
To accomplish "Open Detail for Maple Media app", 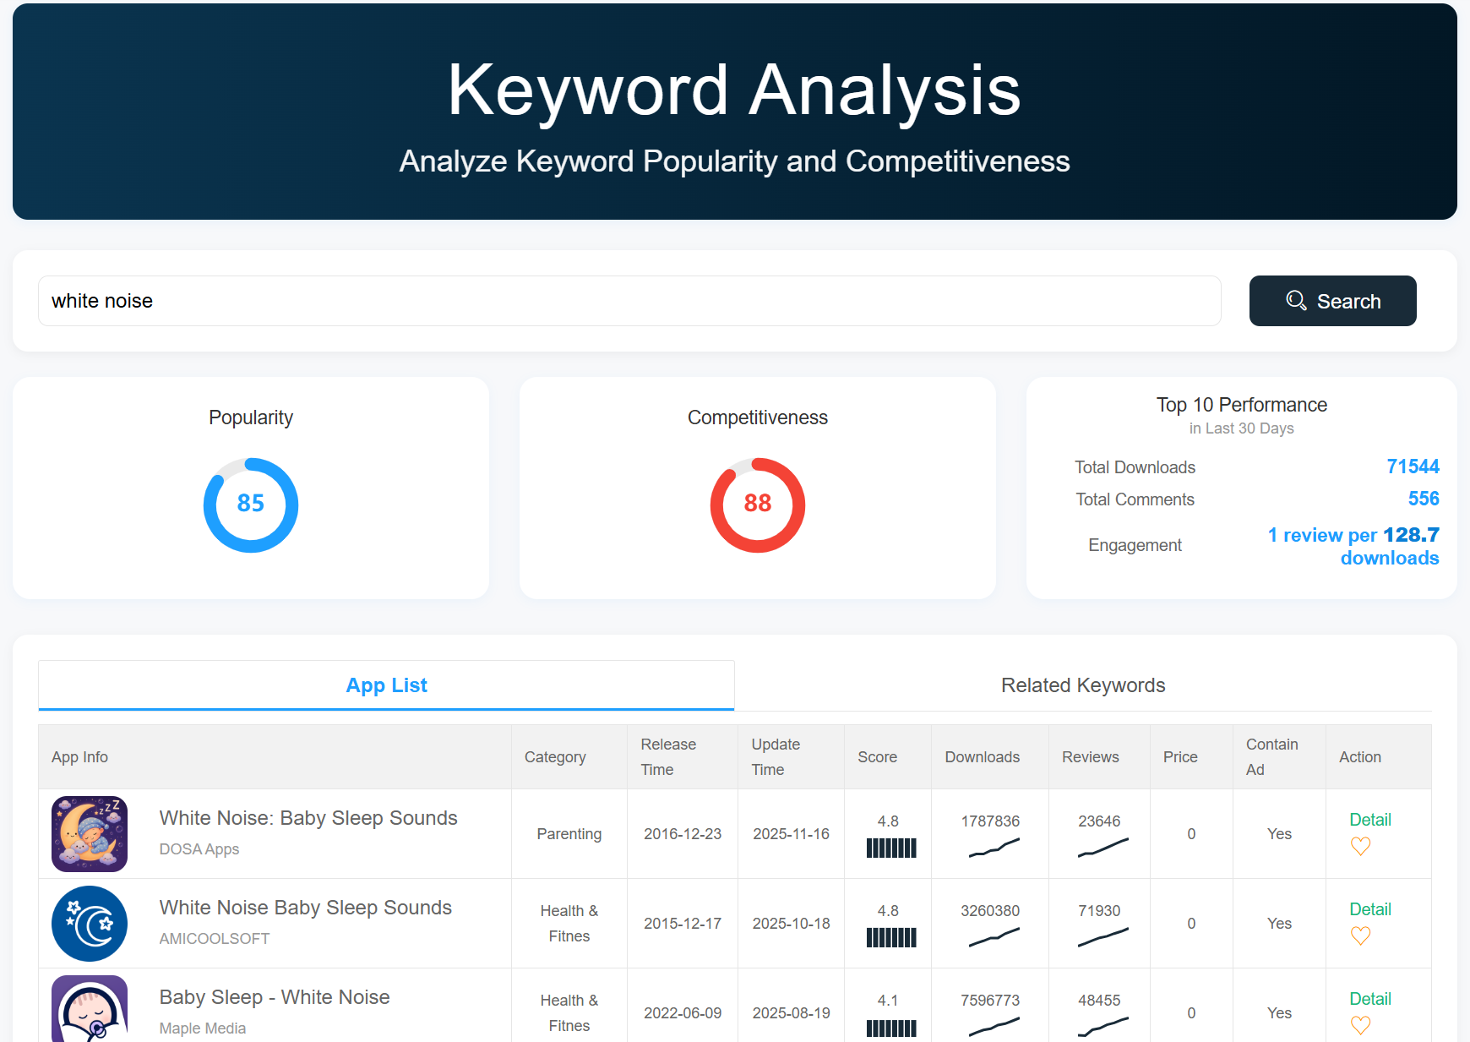I will 1369,999.
